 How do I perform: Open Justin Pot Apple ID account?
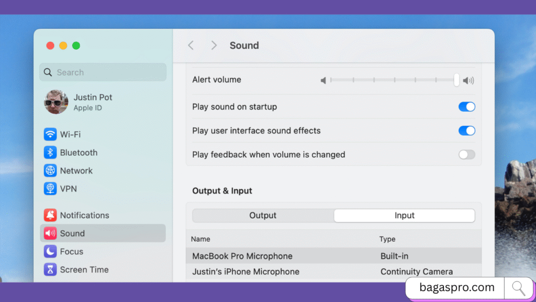click(x=93, y=102)
